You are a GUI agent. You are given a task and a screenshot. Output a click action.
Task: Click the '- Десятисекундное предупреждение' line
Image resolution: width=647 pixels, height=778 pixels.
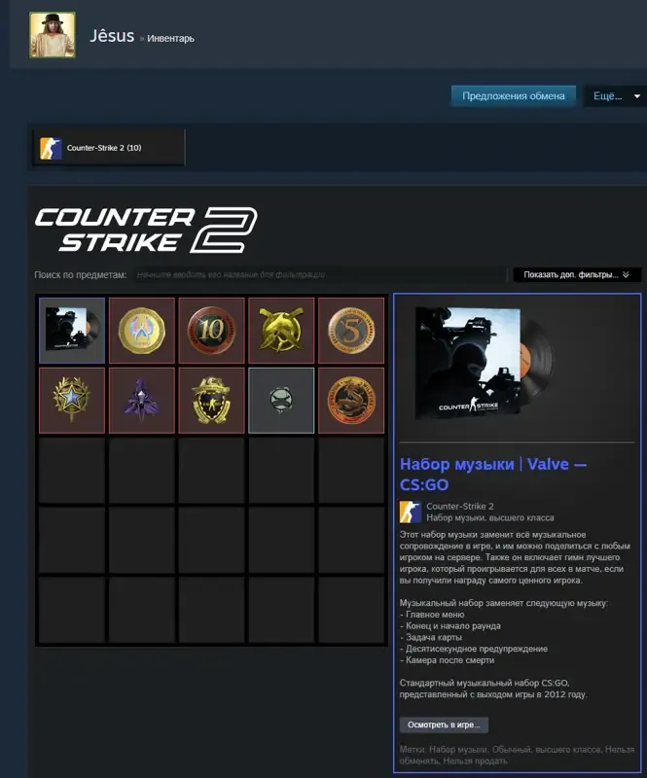474,649
